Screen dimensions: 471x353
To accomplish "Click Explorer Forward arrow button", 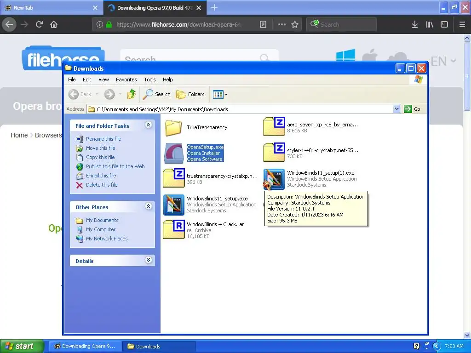I will tap(109, 94).
